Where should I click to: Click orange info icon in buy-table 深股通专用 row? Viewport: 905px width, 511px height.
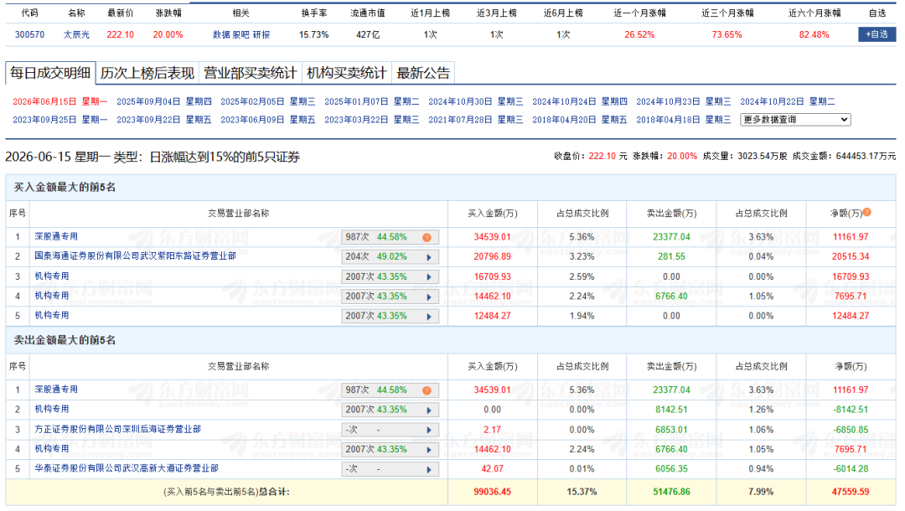pos(427,238)
